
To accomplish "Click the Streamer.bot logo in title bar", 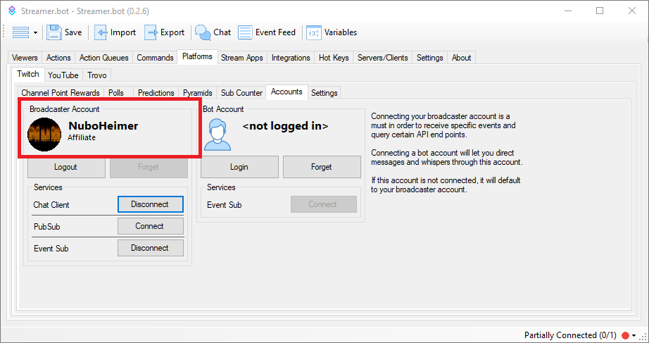I will click(12, 11).
